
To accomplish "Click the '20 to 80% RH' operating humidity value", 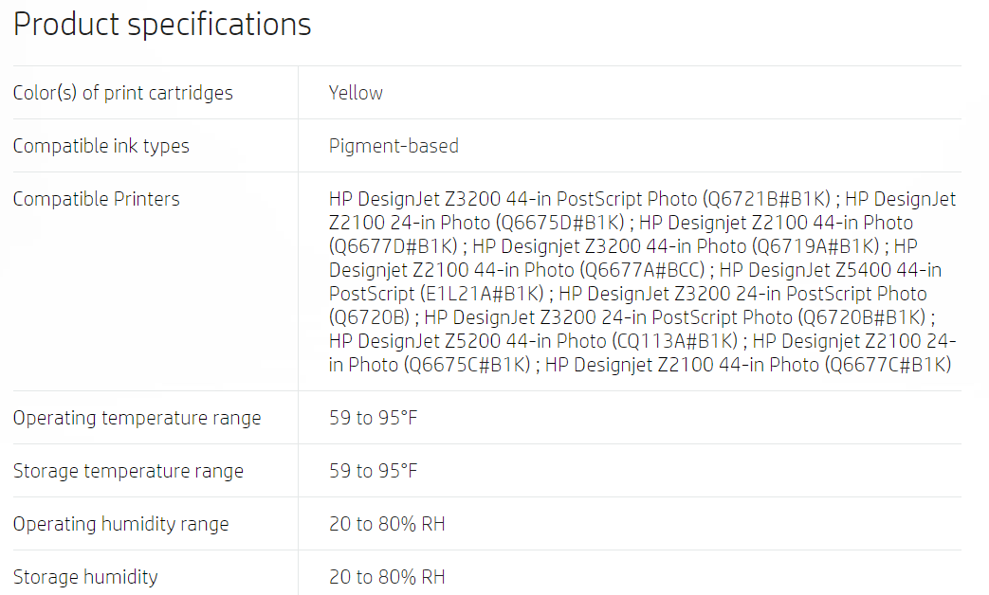I will [387, 524].
